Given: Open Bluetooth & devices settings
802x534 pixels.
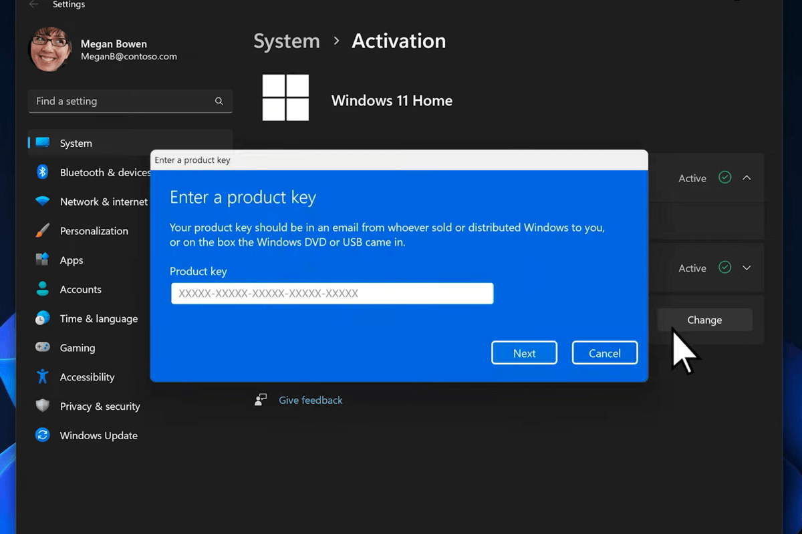Looking at the screenshot, I should pyautogui.click(x=41, y=172).
